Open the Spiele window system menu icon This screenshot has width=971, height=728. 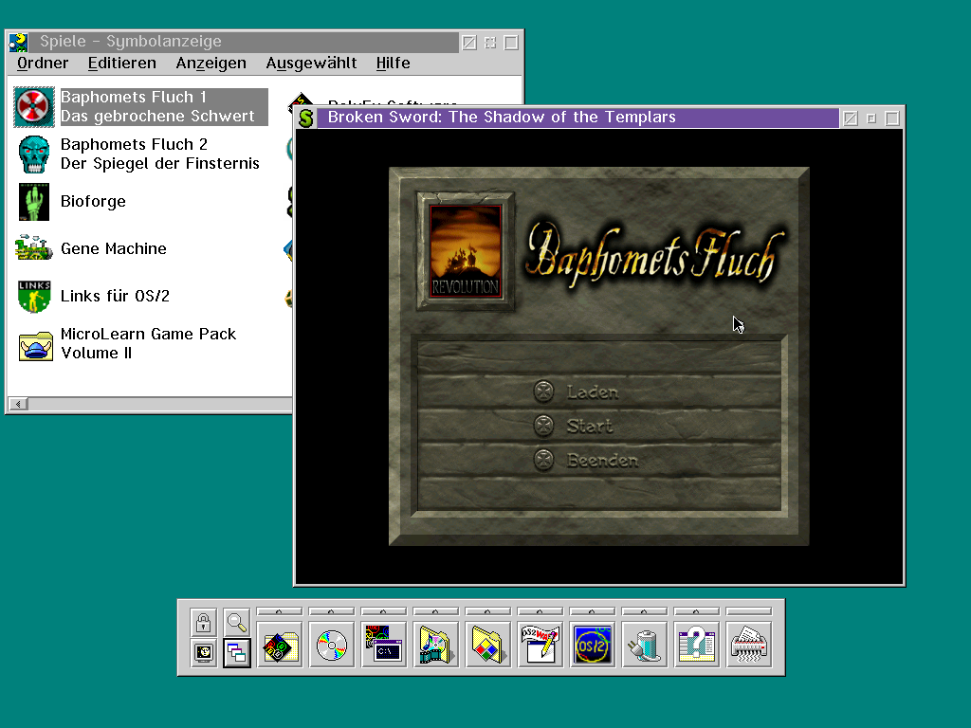click(18, 42)
